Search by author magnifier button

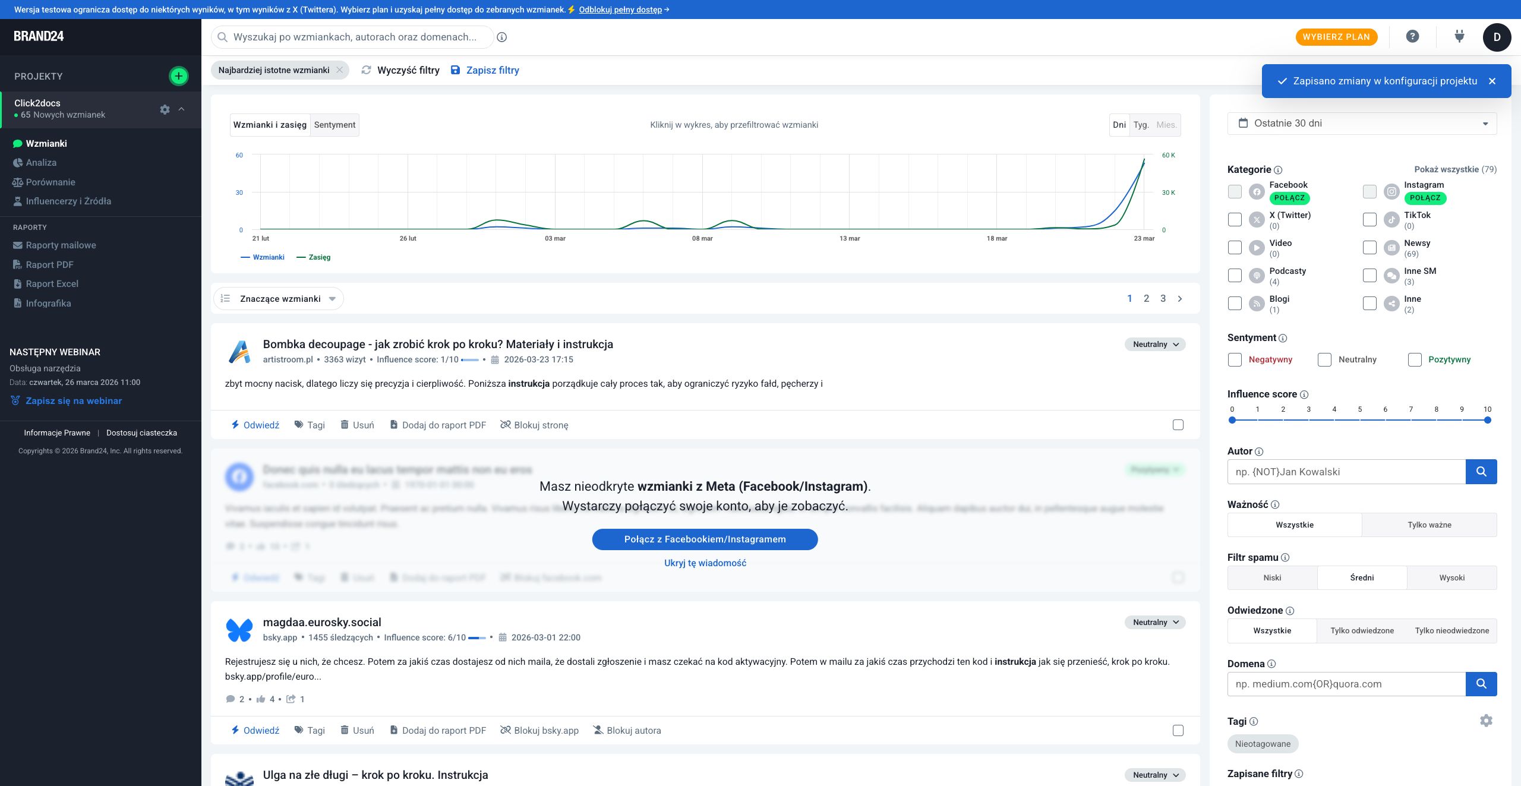[1481, 472]
